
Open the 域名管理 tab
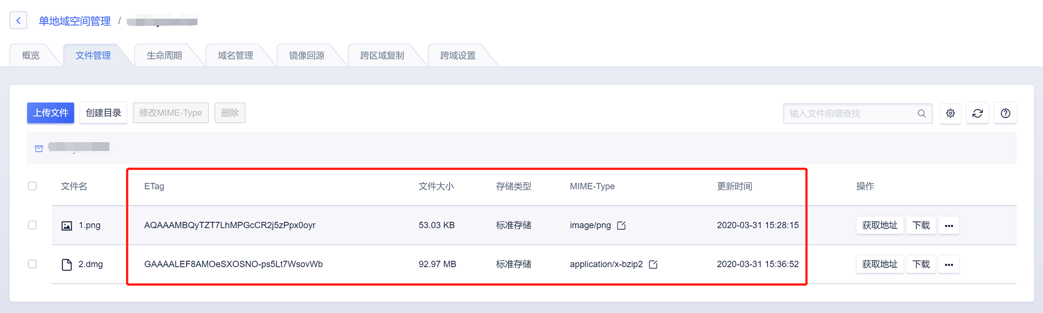click(x=235, y=56)
